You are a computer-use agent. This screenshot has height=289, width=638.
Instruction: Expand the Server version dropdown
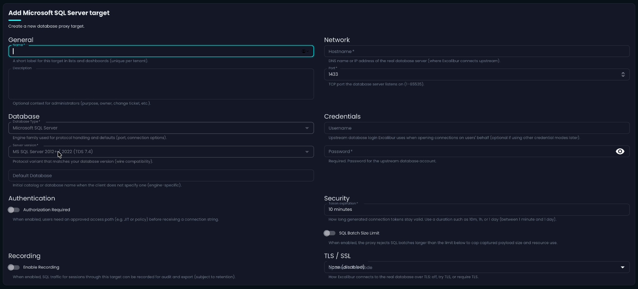(161, 152)
